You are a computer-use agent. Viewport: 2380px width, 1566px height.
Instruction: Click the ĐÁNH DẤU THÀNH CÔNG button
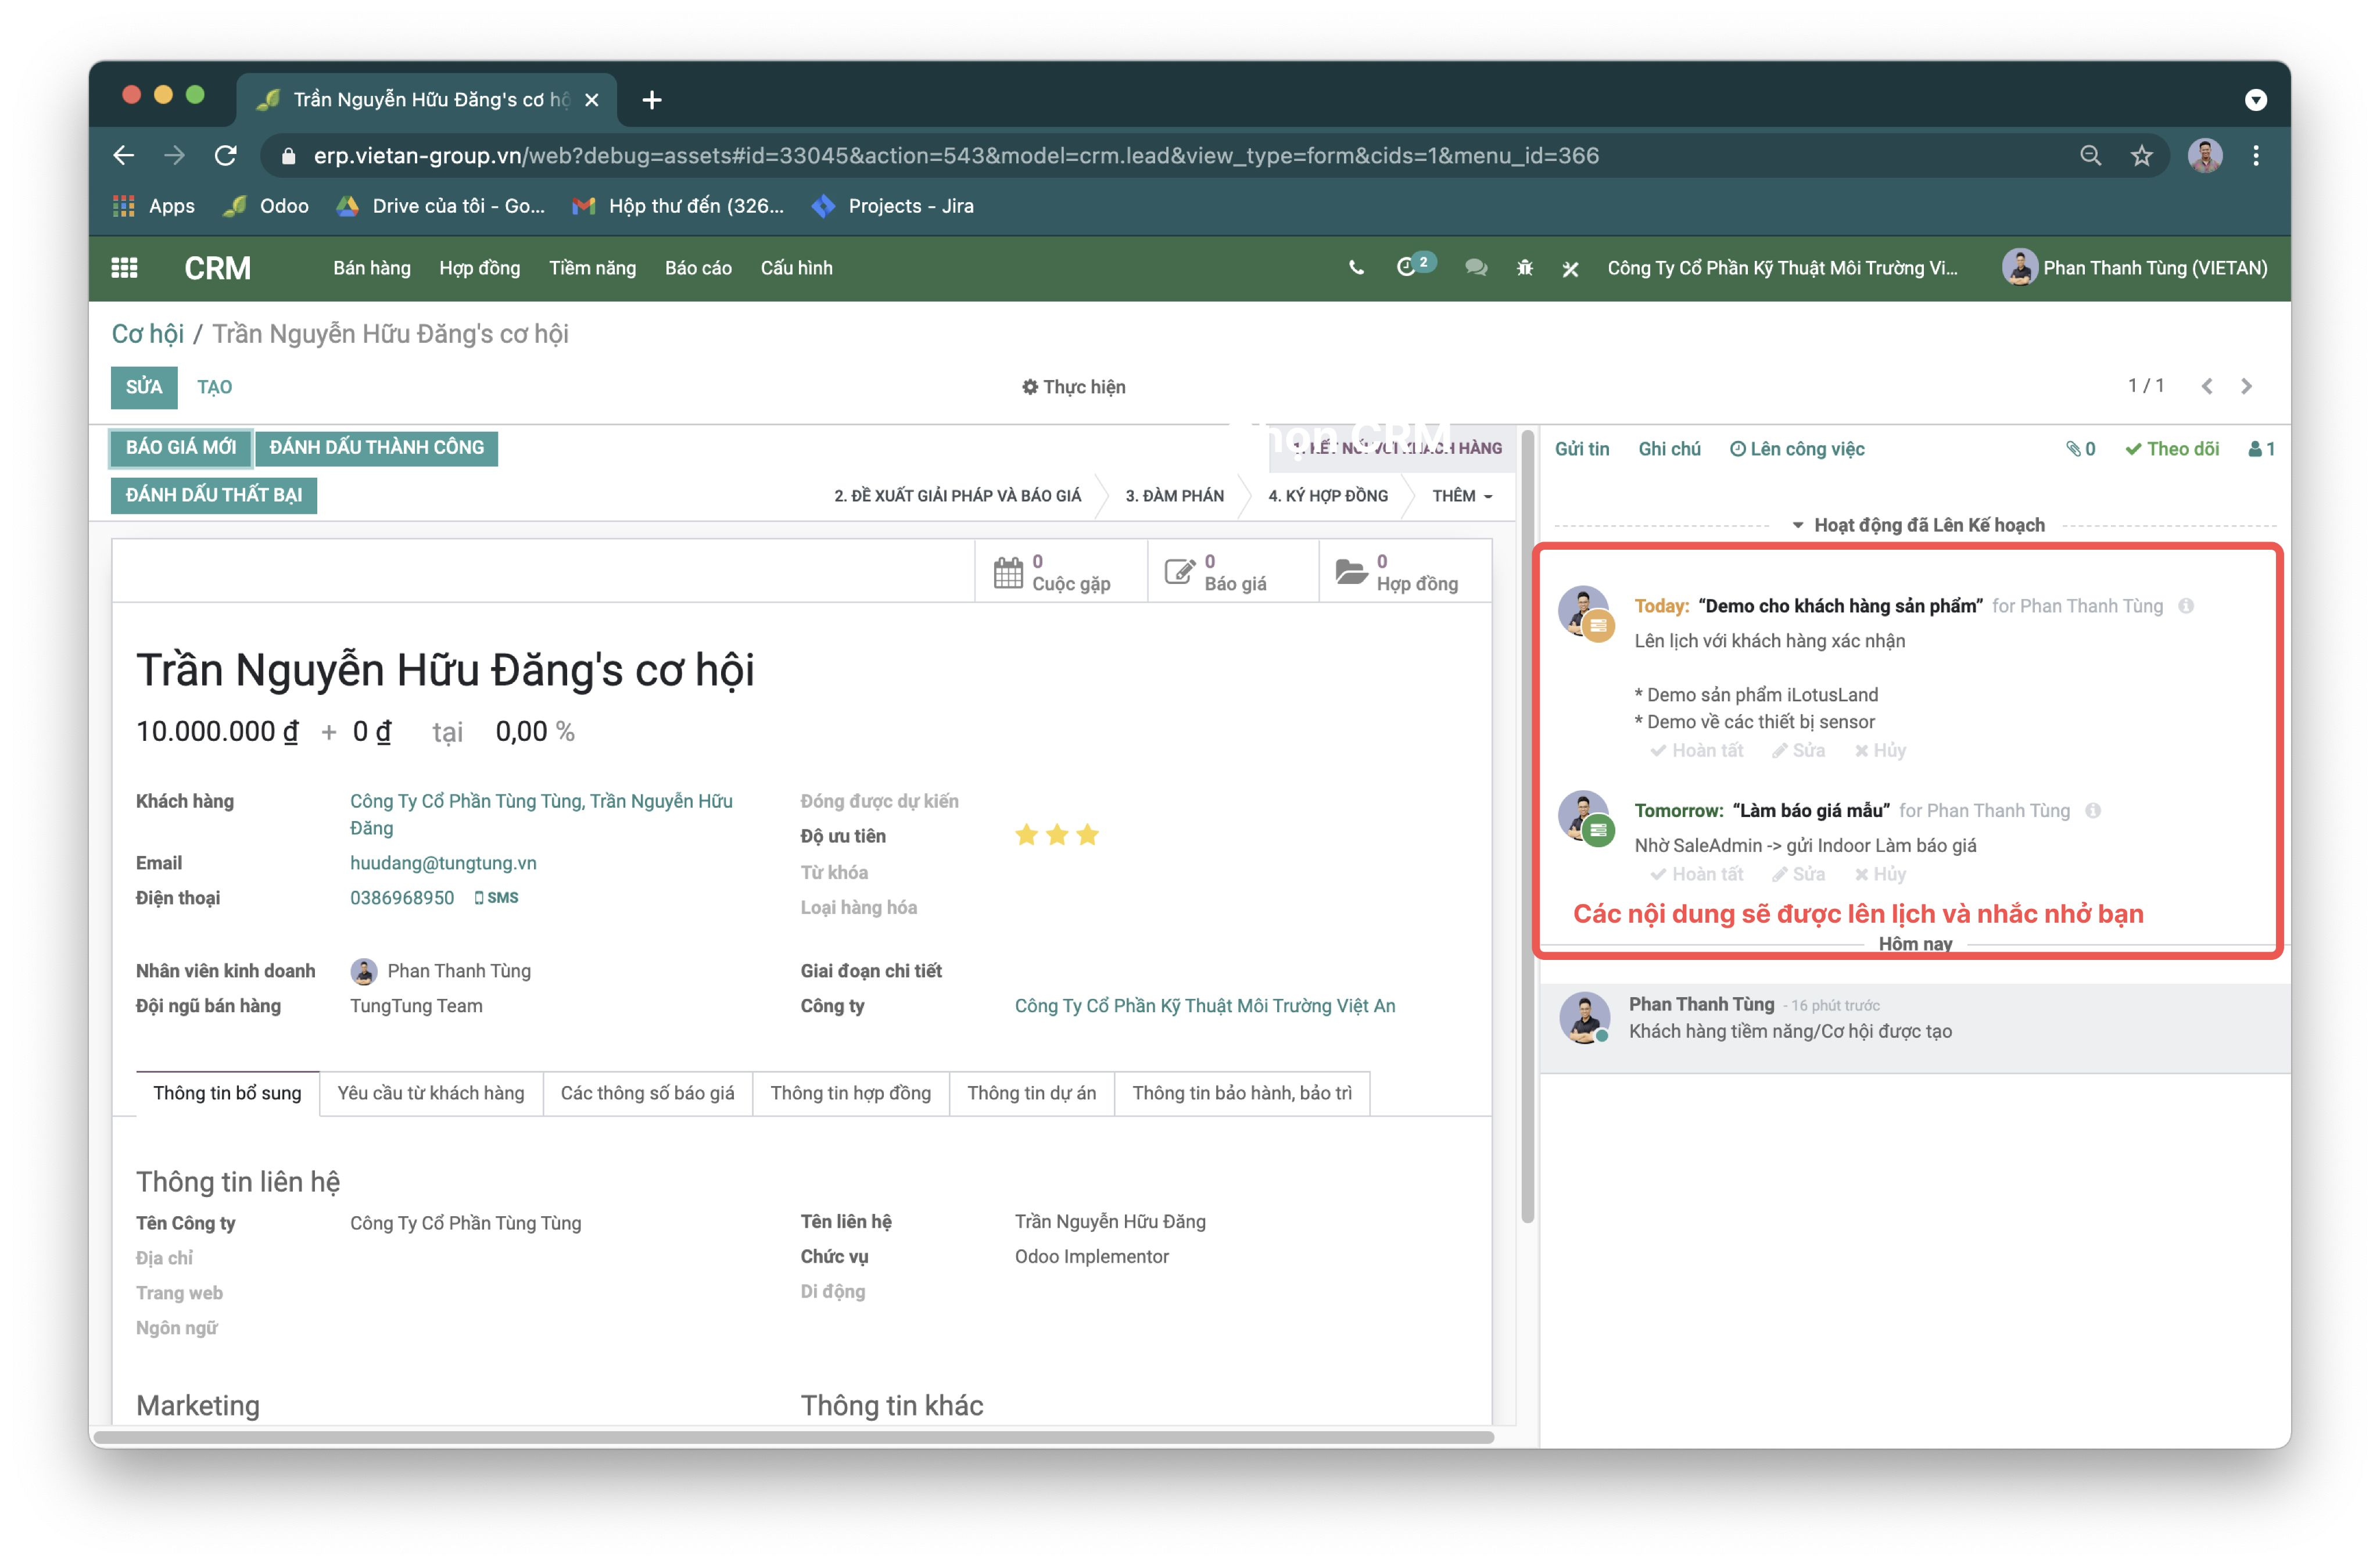tap(376, 447)
